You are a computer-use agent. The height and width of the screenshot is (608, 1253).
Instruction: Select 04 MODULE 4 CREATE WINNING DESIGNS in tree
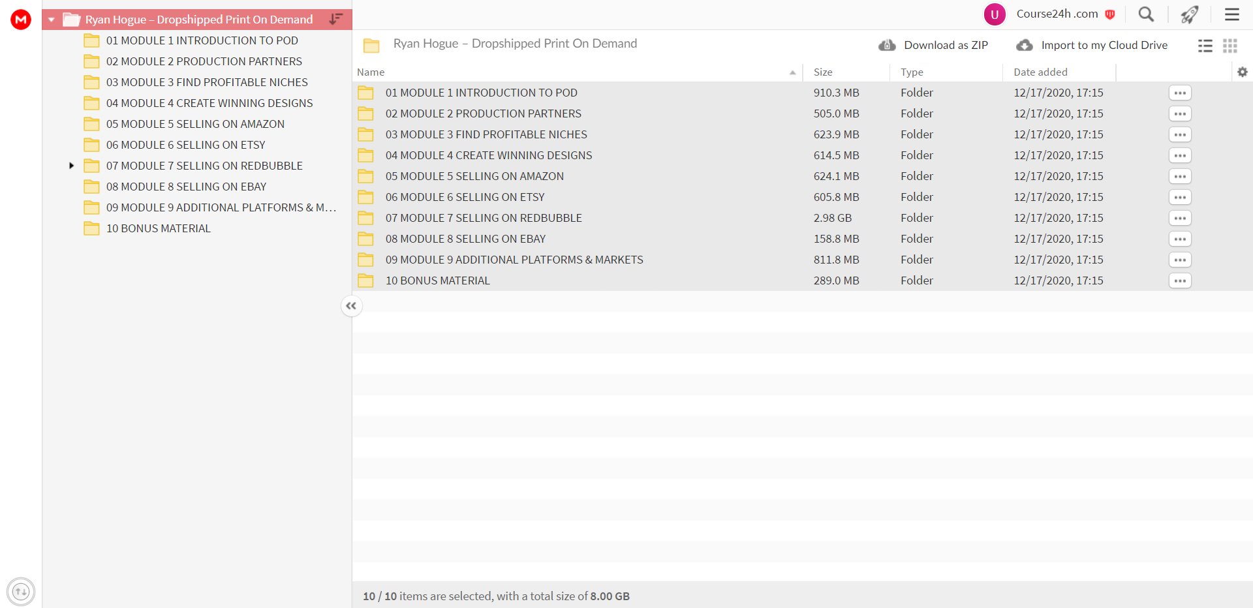click(x=209, y=103)
